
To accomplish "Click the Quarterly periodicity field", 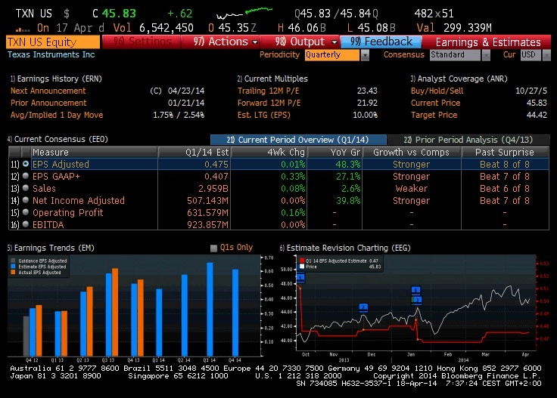I will click(x=332, y=55).
